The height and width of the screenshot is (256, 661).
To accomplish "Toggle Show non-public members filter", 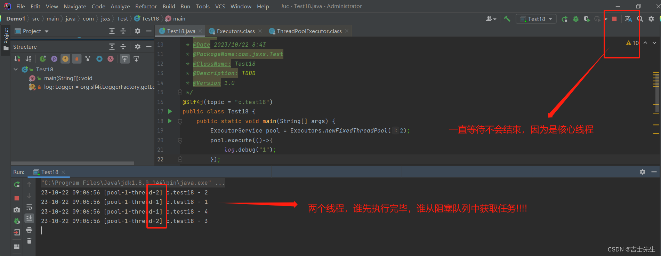I will point(77,59).
